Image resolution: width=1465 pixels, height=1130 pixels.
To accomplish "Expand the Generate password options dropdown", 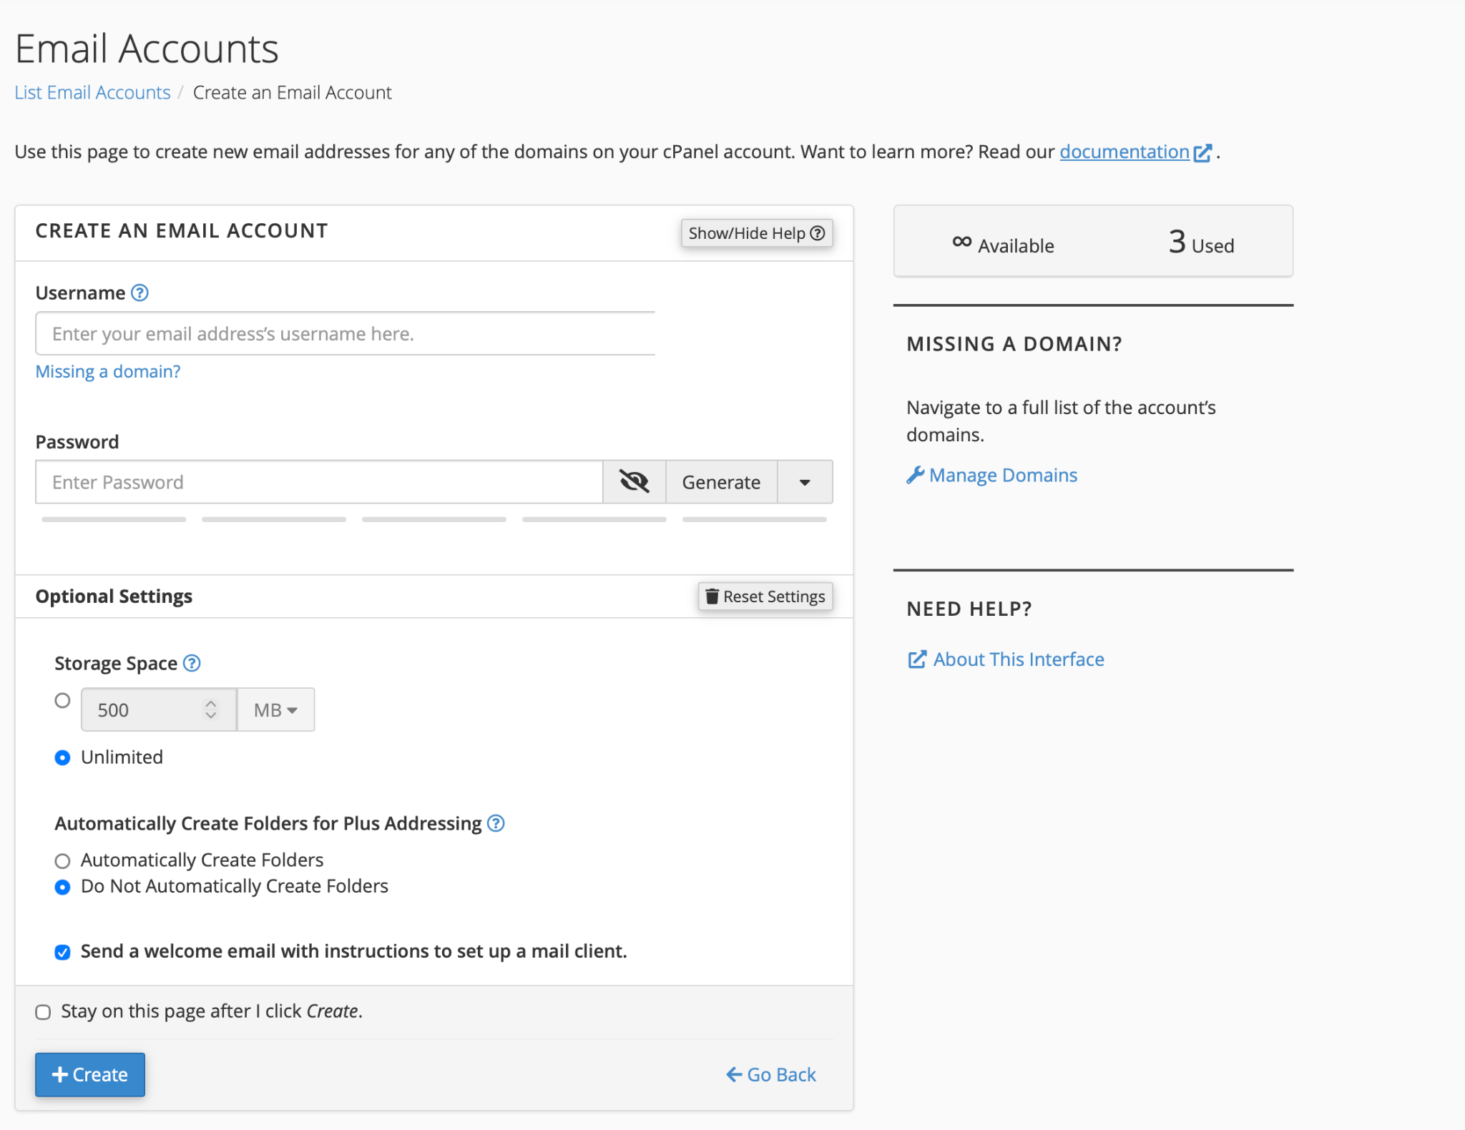I will 805,481.
